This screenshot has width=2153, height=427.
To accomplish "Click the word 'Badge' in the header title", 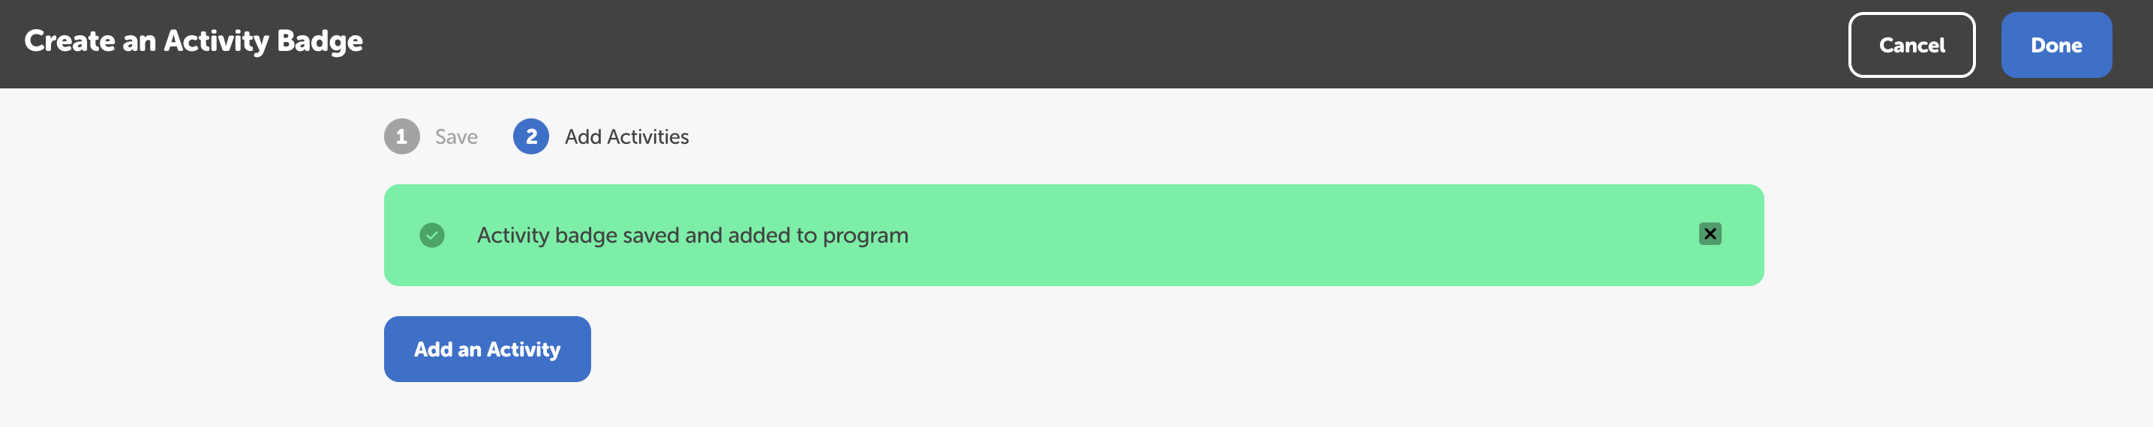I will (x=320, y=41).
